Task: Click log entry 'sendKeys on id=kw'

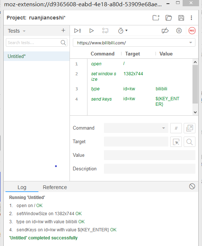Action: [x=63, y=230]
